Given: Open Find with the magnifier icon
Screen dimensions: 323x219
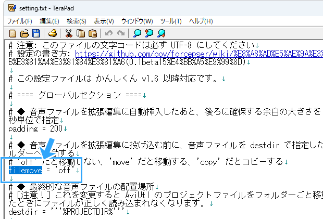Looking at the screenshot, I should [x=137, y=33].
